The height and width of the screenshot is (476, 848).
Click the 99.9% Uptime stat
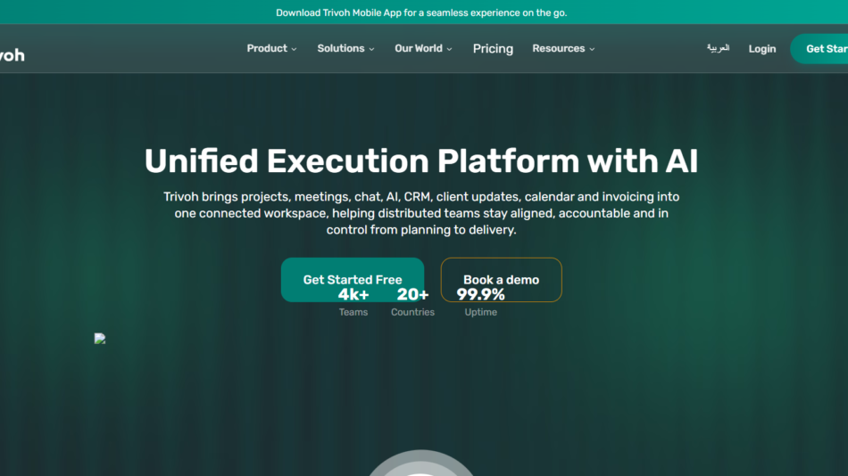(481, 302)
